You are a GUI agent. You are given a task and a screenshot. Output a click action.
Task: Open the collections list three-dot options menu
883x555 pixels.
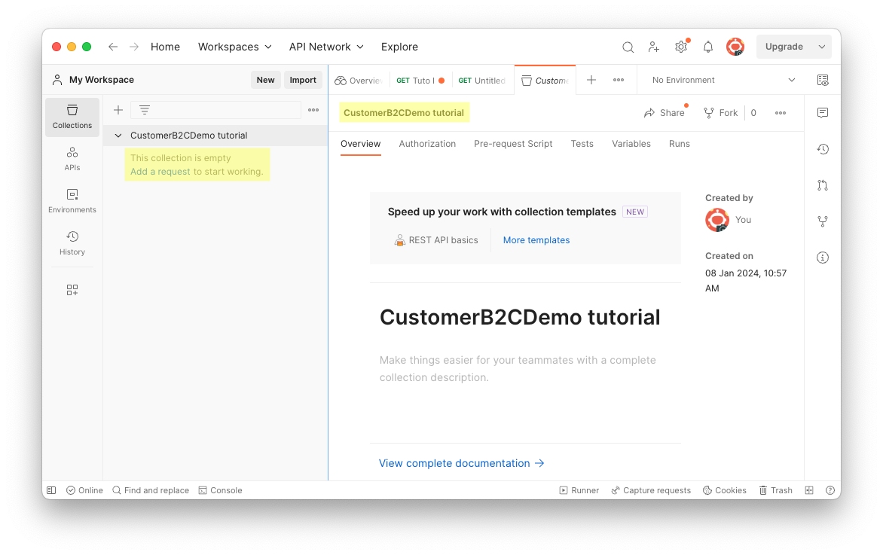point(313,110)
